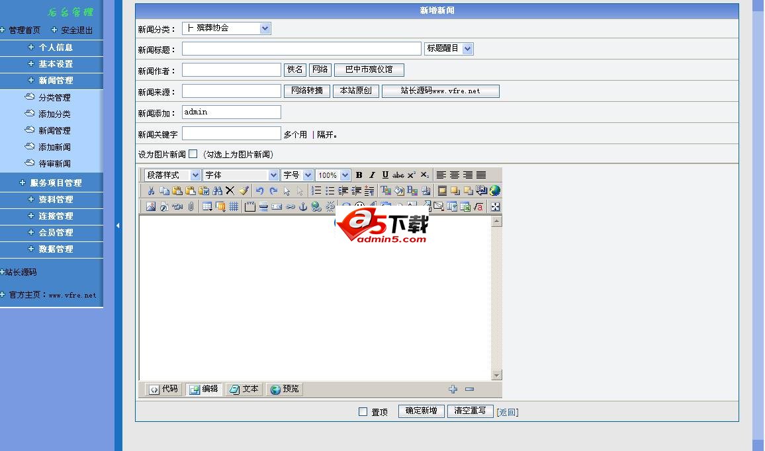
Task: Click the font color icon
Action: click(x=385, y=190)
